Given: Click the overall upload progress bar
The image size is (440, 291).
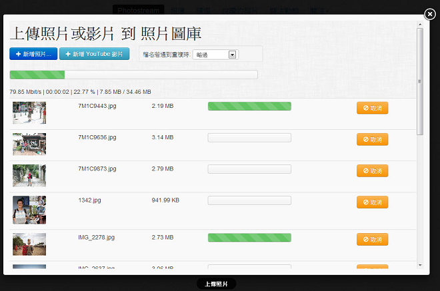Looking at the screenshot, I should tap(133, 75).
